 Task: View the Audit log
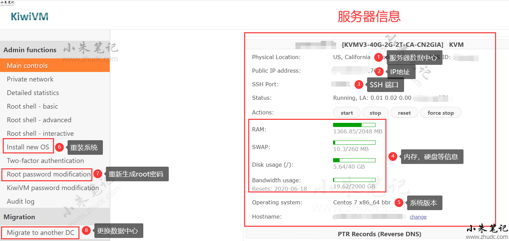[20, 201]
